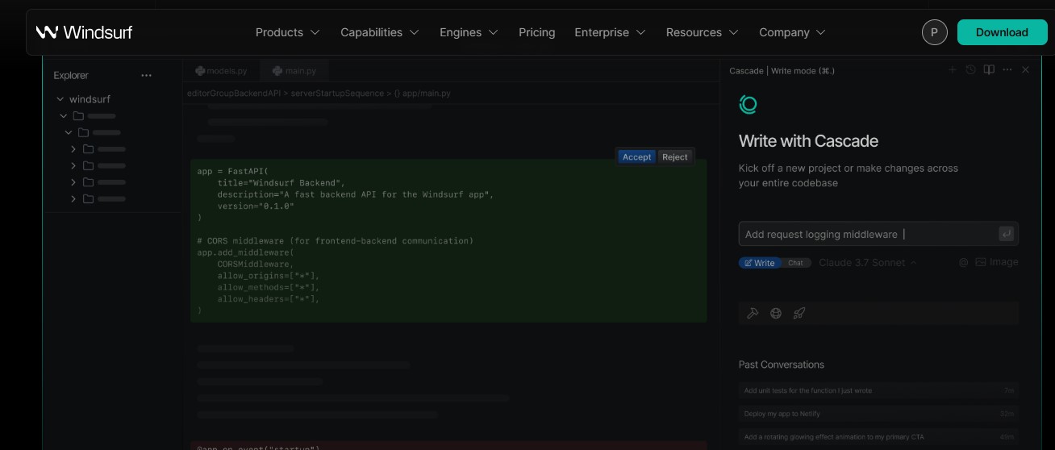Expand the Company menu
The image size is (1055, 450).
pos(792,32)
